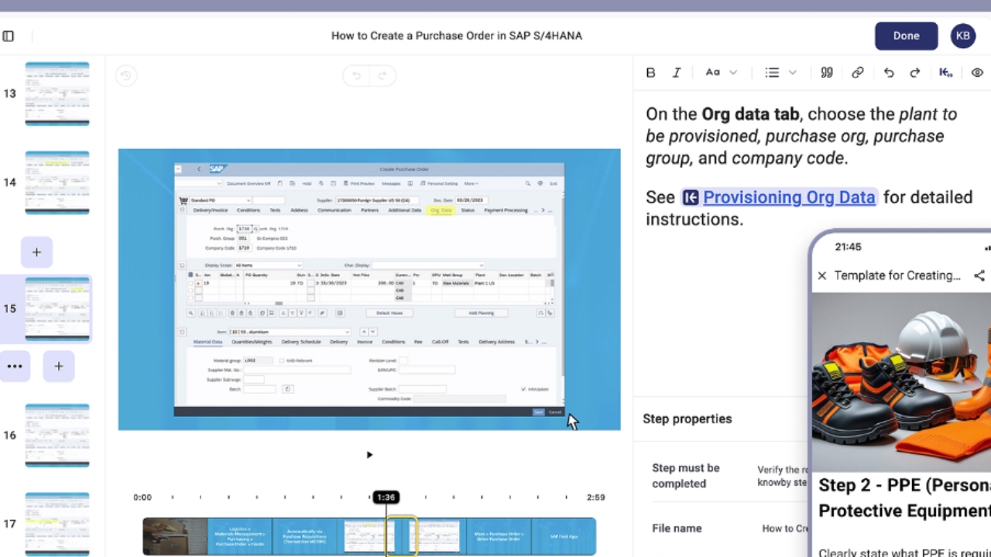Click the 2:59 end time label
This screenshot has width=991, height=557.
pos(595,497)
